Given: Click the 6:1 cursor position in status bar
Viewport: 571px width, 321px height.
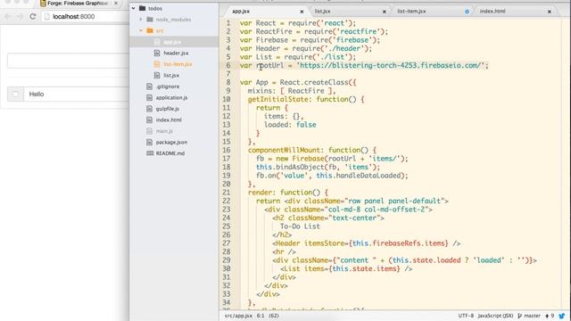Looking at the screenshot, I should (261, 316).
